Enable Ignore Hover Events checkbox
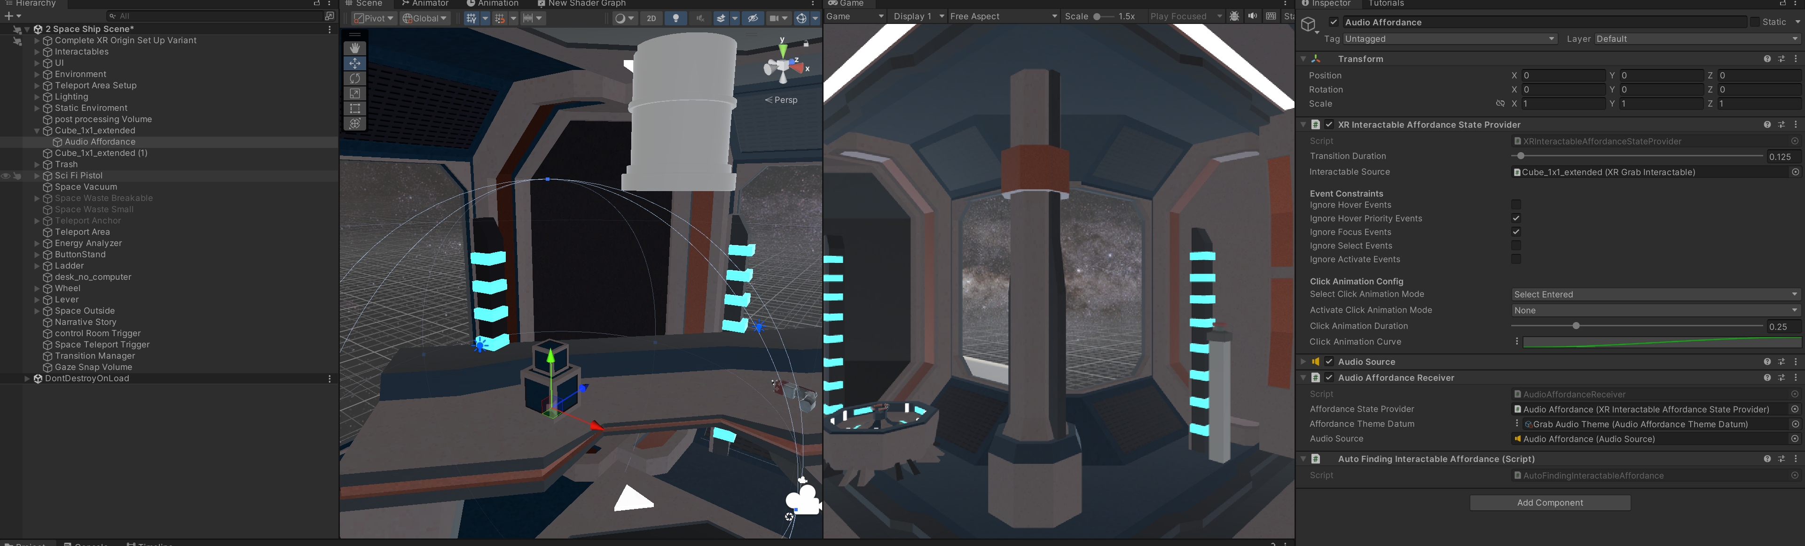Image resolution: width=1805 pixels, height=546 pixels. click(x=1516, y=205)
